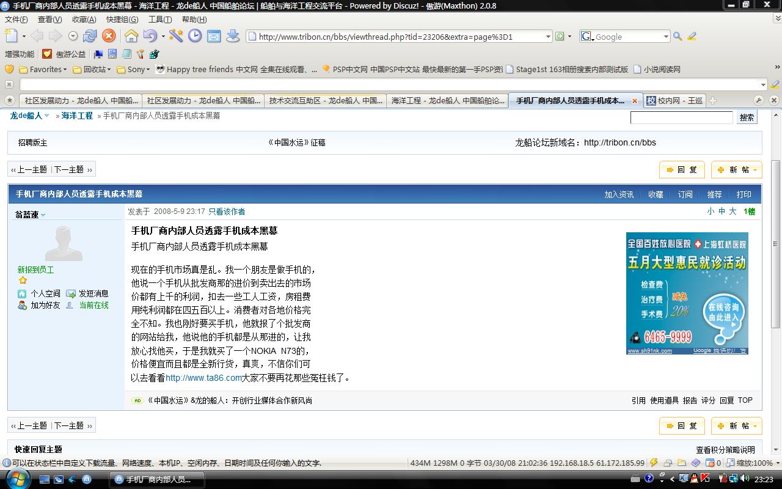Image resolution: width=782 pixels, height=489 pixels.
Task: Open the address bar URL dropdown
Action: 547,37
